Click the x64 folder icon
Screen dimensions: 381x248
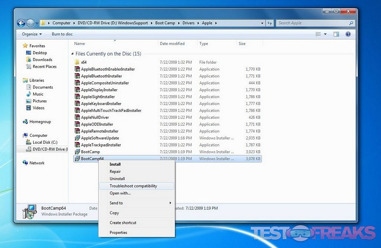pyautogui.click(x=77, y=62)
